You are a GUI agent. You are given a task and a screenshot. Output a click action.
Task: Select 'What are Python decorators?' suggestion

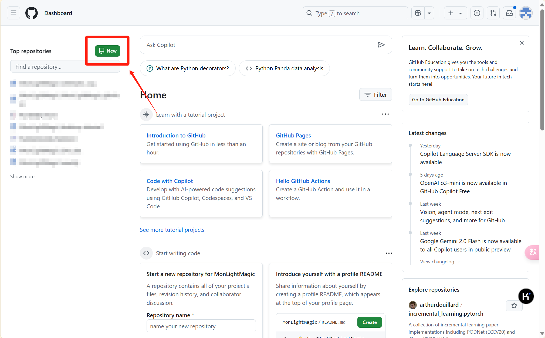pos(188,68)
